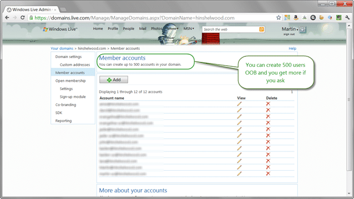This screenshot has height=199, width=354.
Task: Open Chrome wrench settings menu
Action: (347, 18)
